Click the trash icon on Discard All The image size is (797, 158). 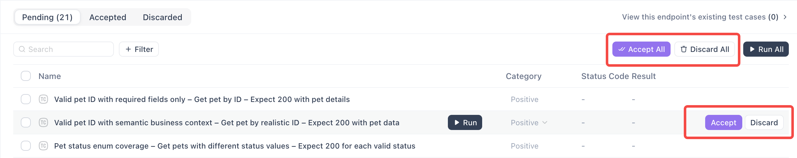[683, 49]
